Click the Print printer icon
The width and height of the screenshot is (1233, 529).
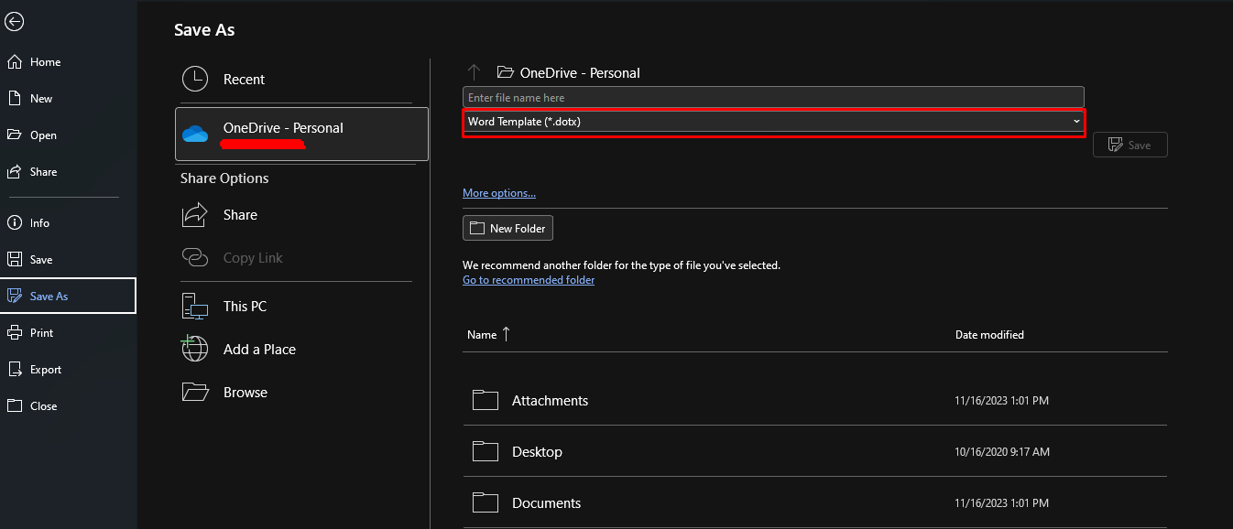[x=15, y=333]
